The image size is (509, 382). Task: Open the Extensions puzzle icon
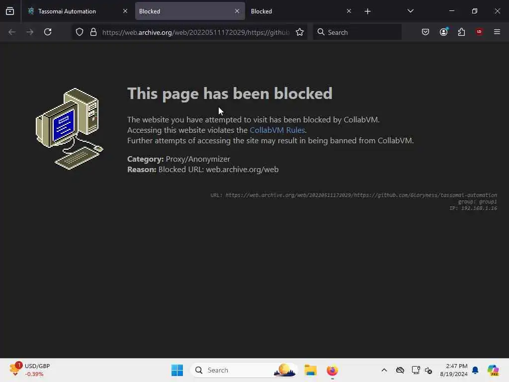[x=461, y=32]
